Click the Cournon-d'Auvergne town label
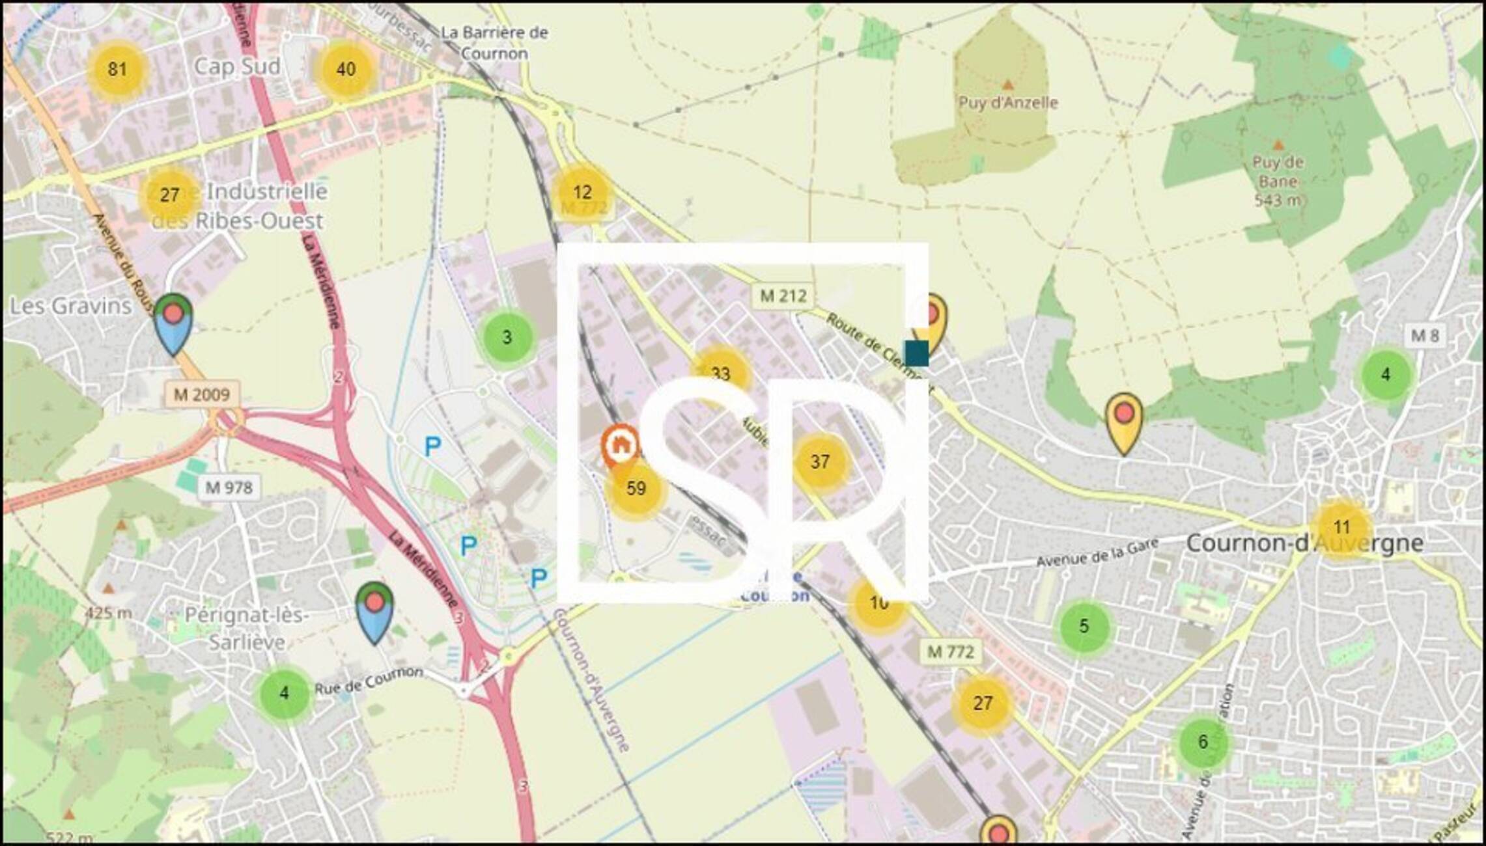This screenshot has width=1486, height=846. click(x=1304, y=543)
